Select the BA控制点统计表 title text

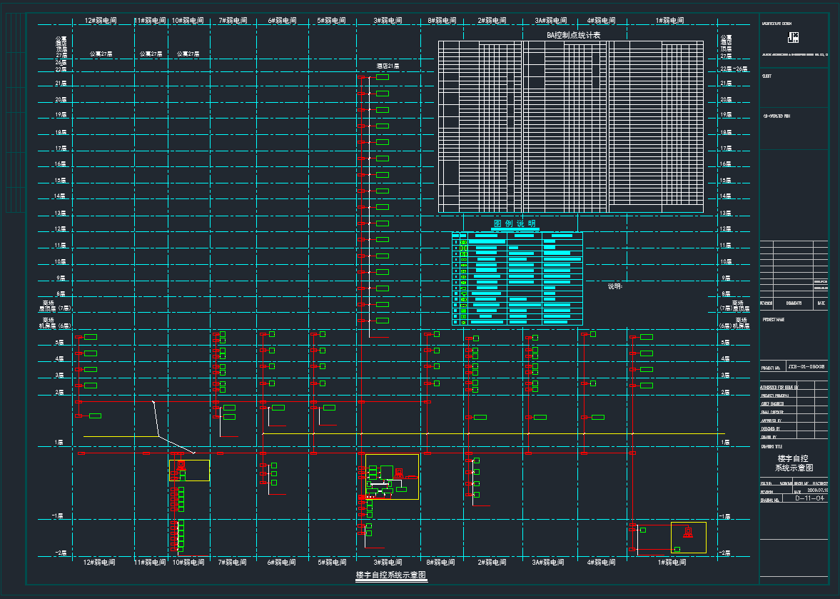(569, 35)
